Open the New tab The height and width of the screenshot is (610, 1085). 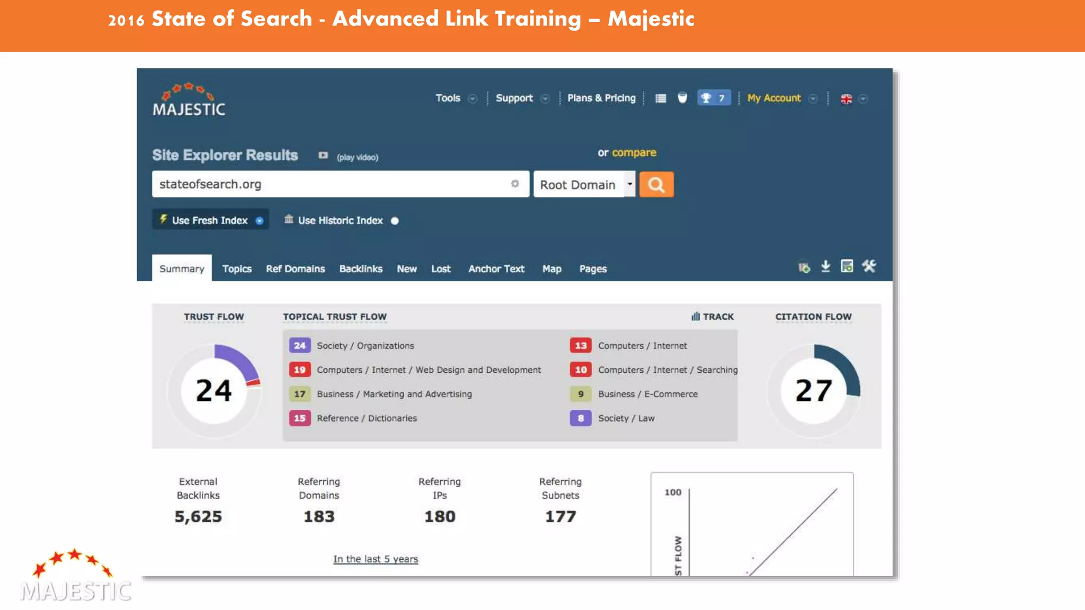tap(407, 269)
